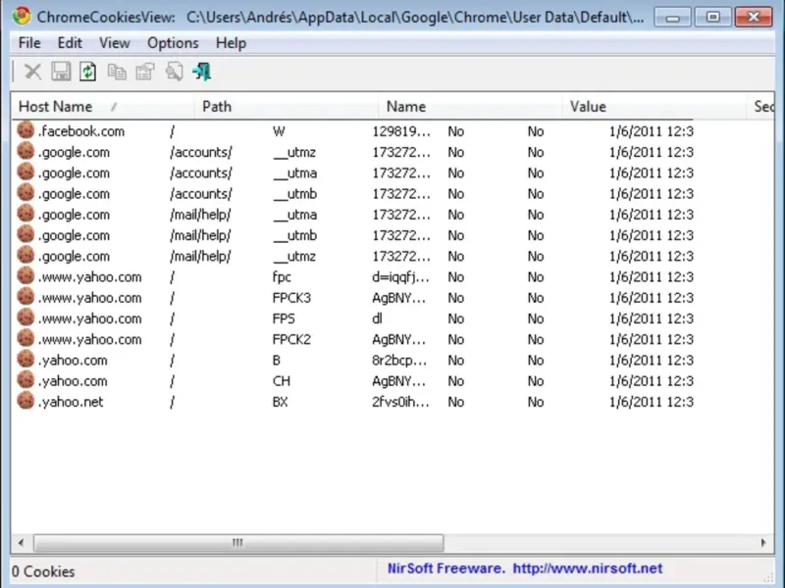The width and height of the screenshot is (785, 588).
Task: Click cookie icon of the FPCK3 row
Action: (x=26, y=297)
